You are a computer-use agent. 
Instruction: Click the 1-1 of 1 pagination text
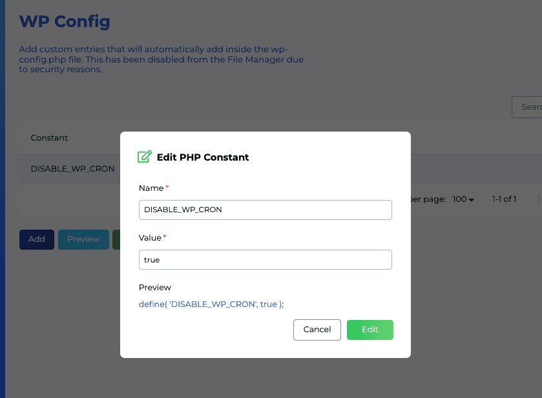(504, 199)
